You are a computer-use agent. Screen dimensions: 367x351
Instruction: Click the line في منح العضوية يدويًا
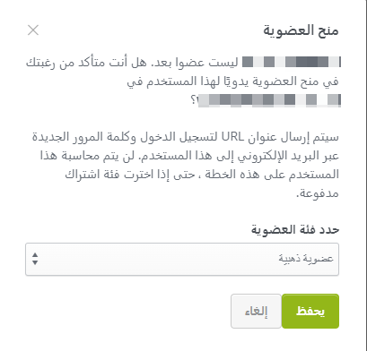pos(233,81)
